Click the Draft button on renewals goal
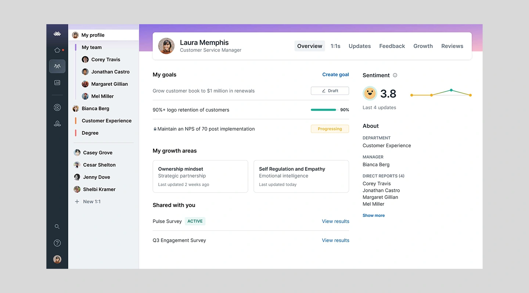Screen dimensions: 529x293 (x=330, y=91)
